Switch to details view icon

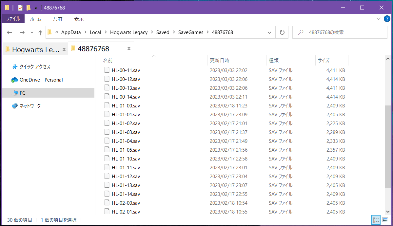pyautogui.click(x=376, y=220)
